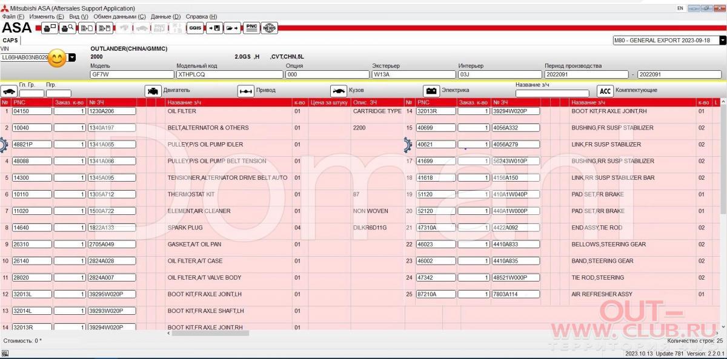
Task: Click the VIN input field
Action: (x=34, y=58)
